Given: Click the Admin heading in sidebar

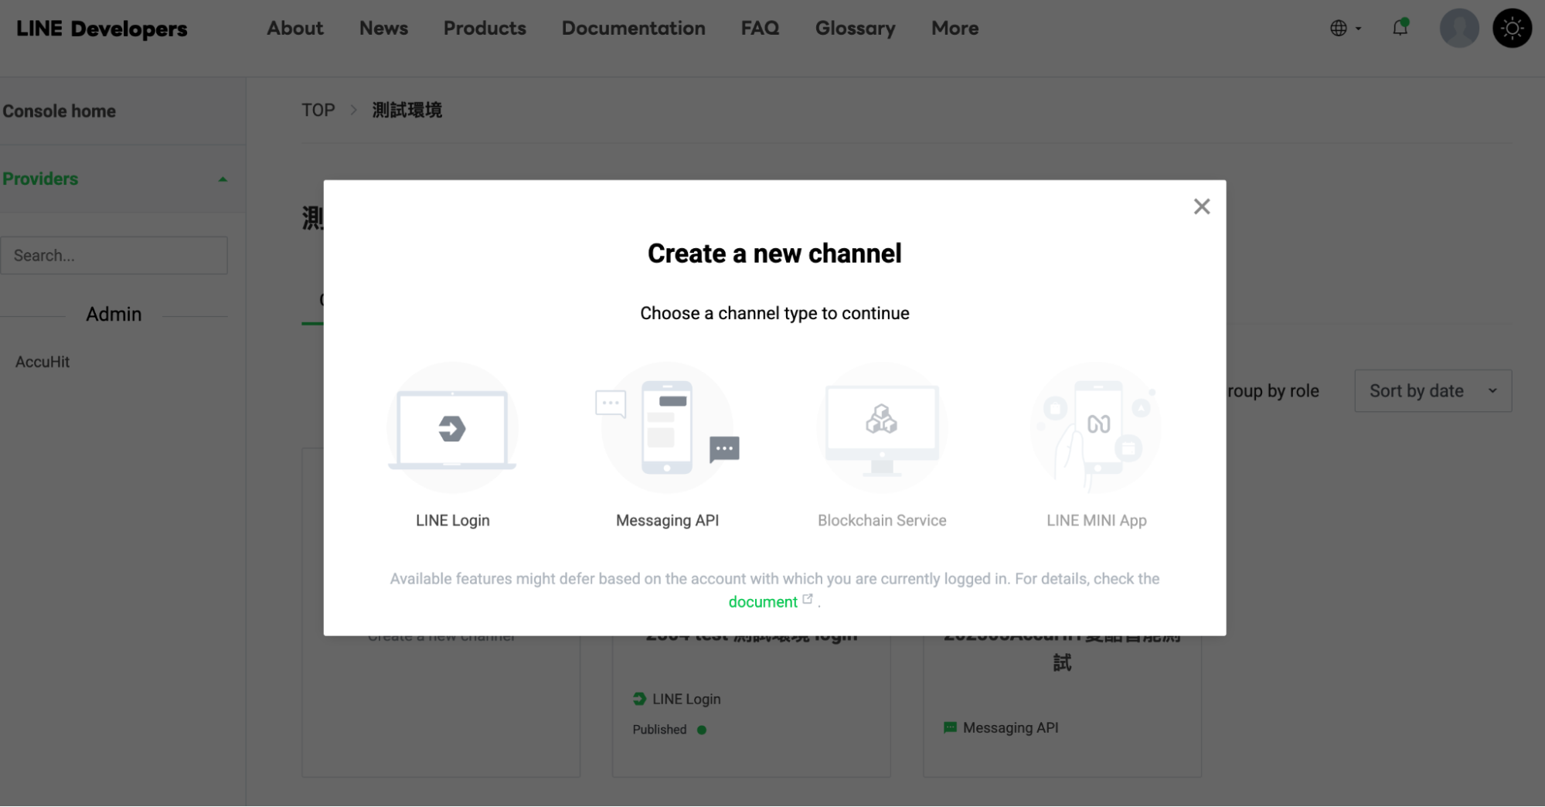Looking at the screenshot, I should click(x=114, y=315).
